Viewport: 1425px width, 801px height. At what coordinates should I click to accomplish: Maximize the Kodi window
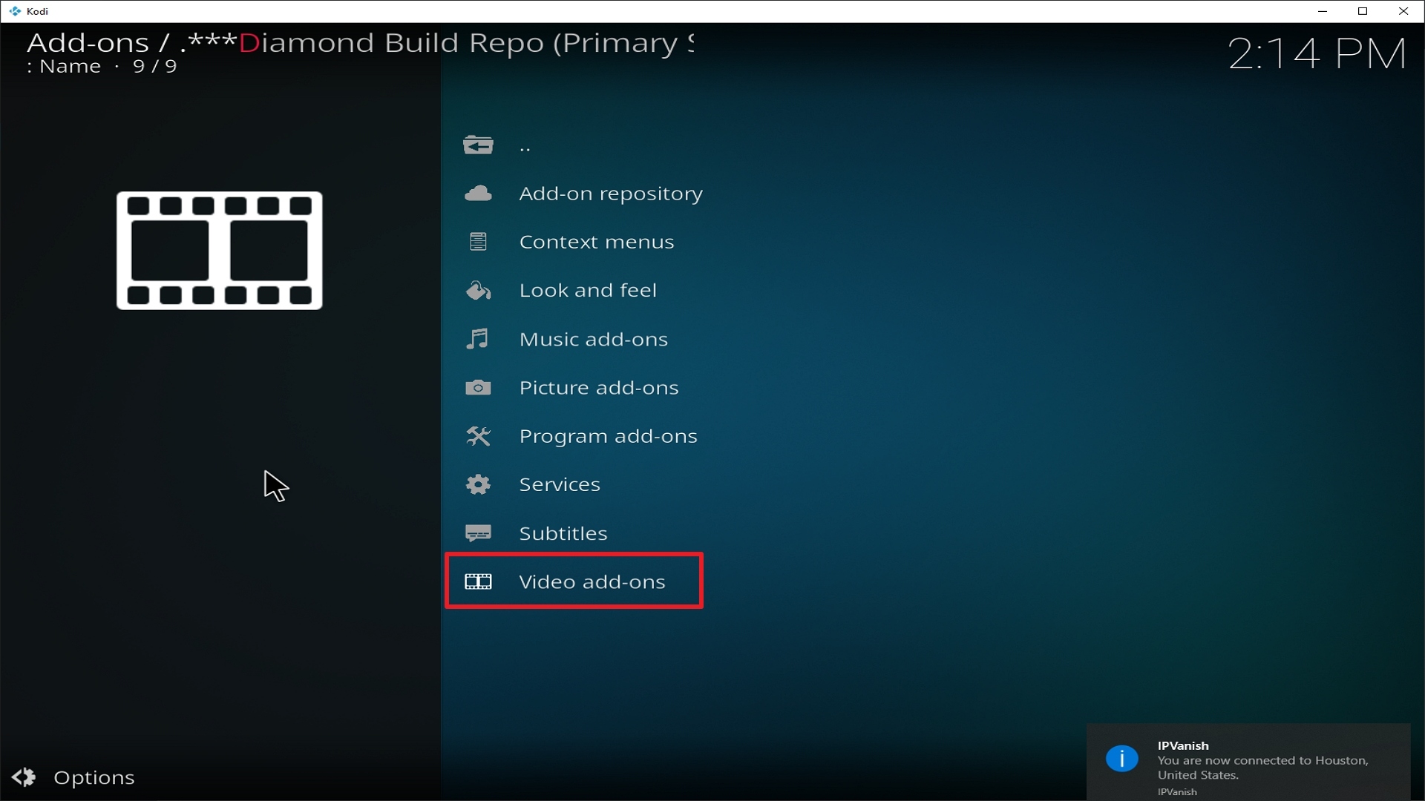pos(1363,11)
